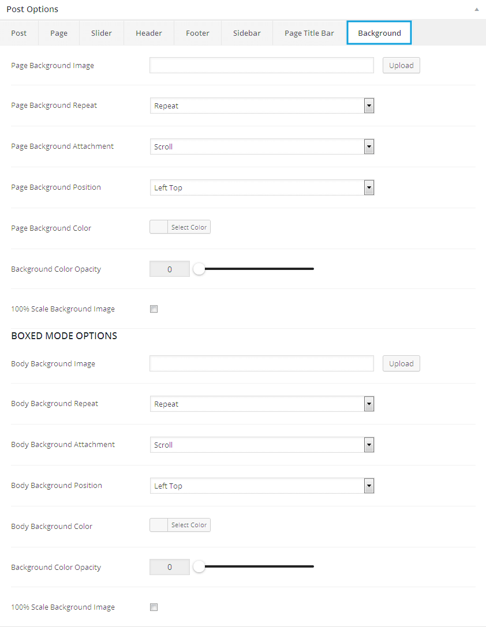The image size is (486, 627).
Task: Select the Header tab
Action: click(149, 33)
